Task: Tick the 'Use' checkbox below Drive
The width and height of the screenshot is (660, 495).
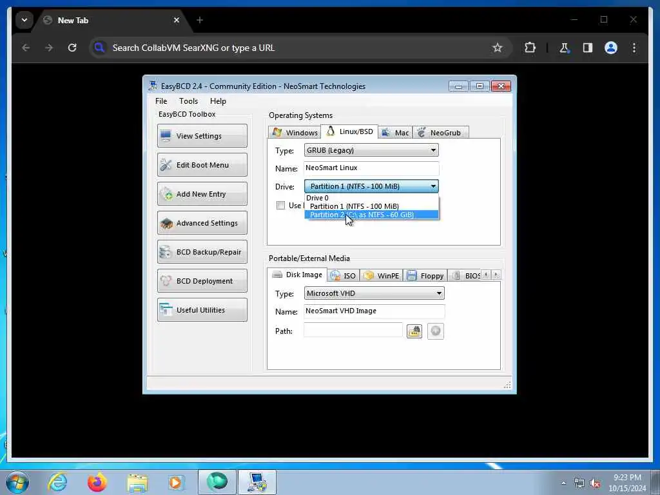Action: pyautogui.click(x=281, y=206)
